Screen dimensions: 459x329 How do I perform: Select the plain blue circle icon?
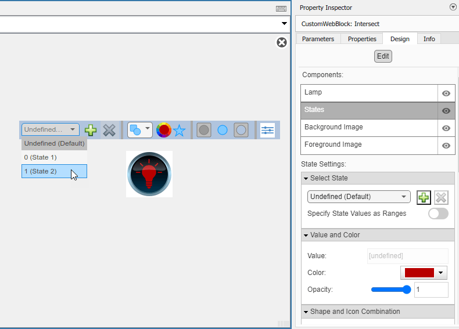tap(223, 130)
